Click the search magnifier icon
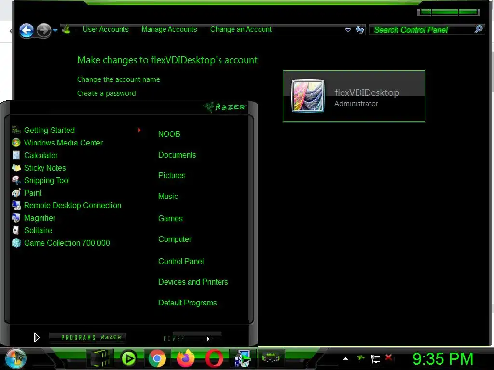This screenshot has height=370, width=494. click(479, 29)
